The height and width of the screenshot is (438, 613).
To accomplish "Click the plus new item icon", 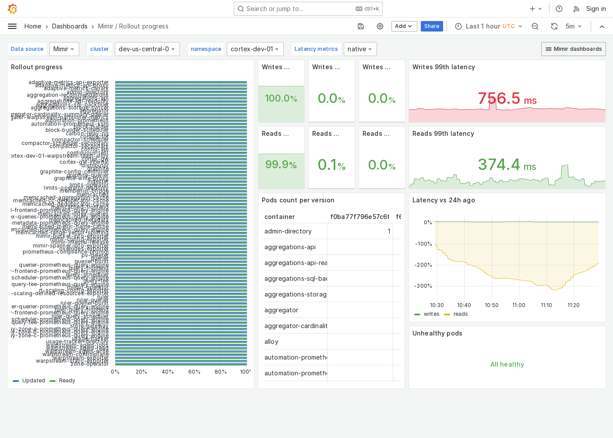I will pos(535,9).
